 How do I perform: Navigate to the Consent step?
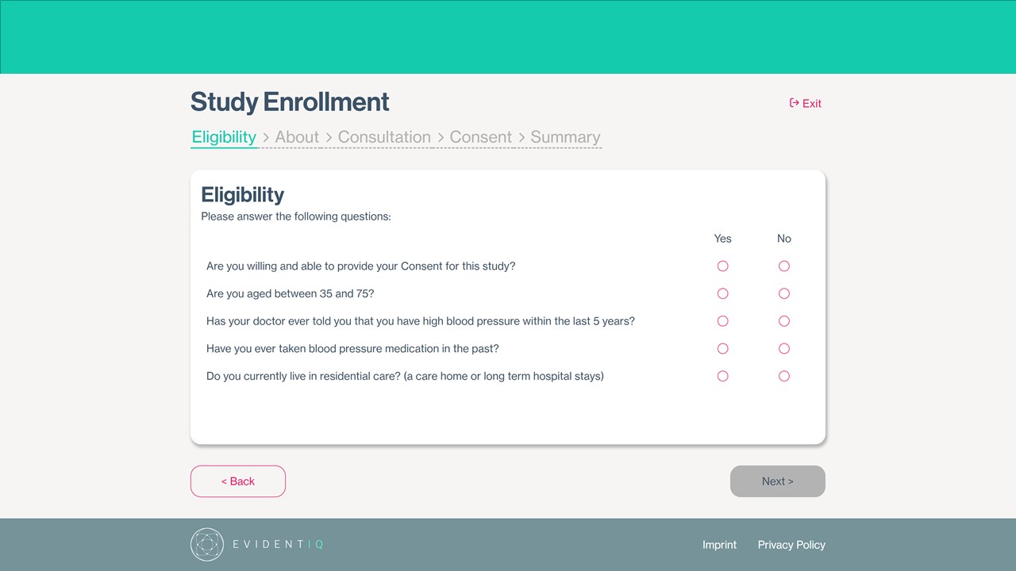480,136
